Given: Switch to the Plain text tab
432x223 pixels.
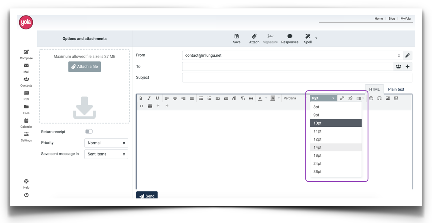Looking at the screenshot, I should point(396,89).
